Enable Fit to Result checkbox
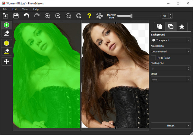Viewport: 193px width, 135px height. (x=153, y=58)
